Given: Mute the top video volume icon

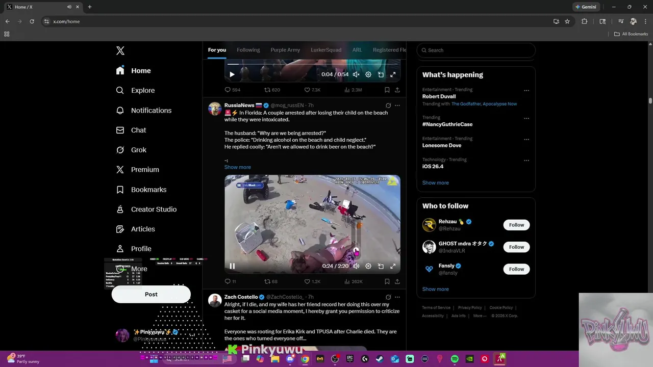Looking at the screenshot, I should click(356, 74).
